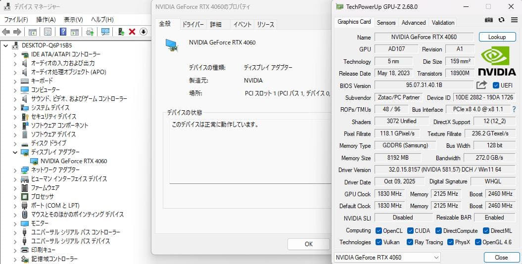Image resolution: width=522 pixels, height=264 pixels.
Task: Switch to the ドライバー tab in properties
Action: tap(193, 24)
